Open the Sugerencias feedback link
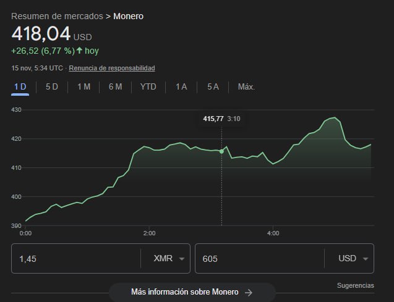 pyautogui.click(x=355, y=285)
